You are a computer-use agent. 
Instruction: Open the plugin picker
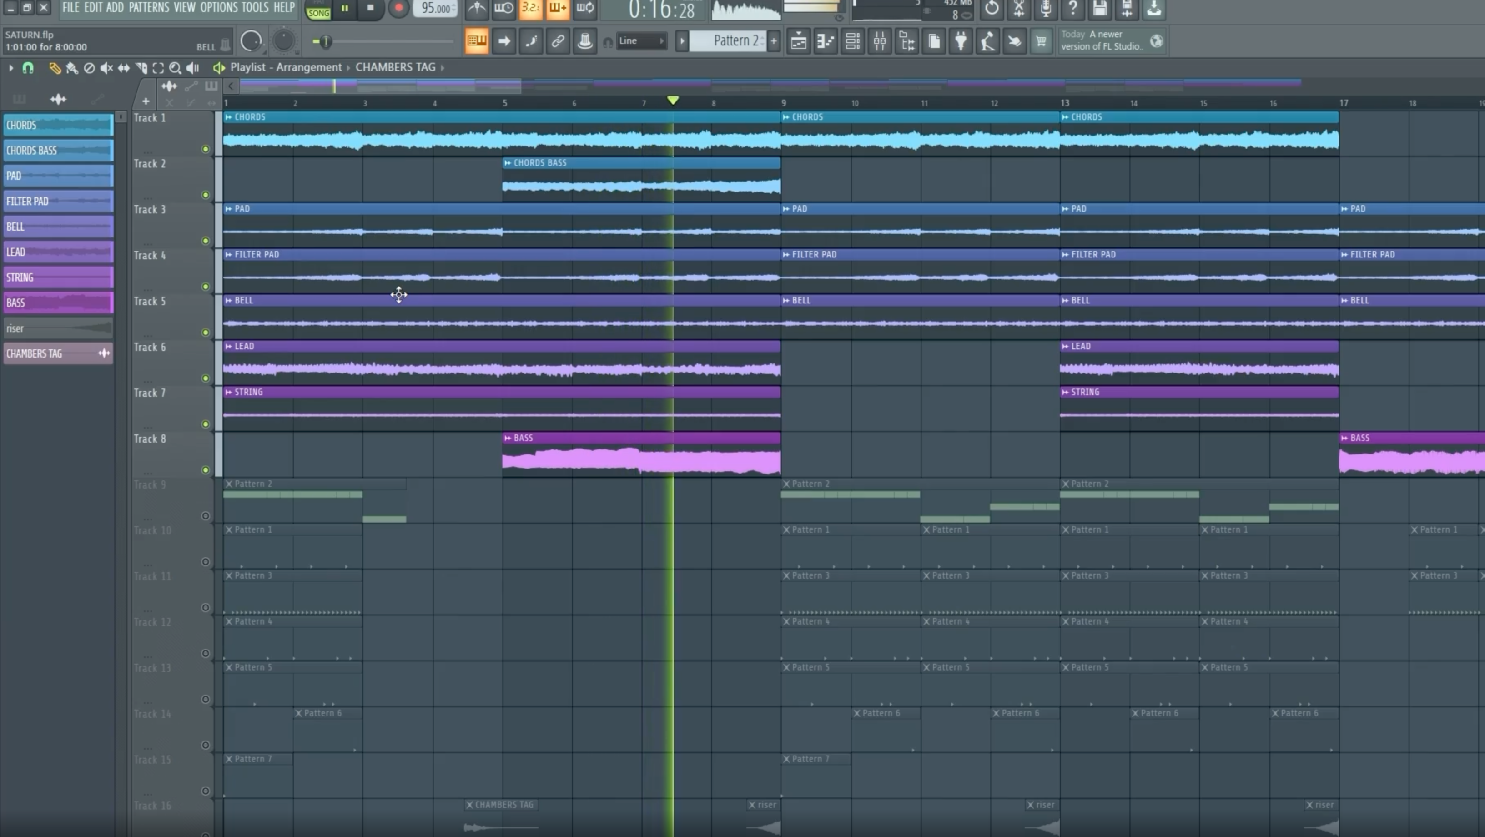click(x=961, y=41)
